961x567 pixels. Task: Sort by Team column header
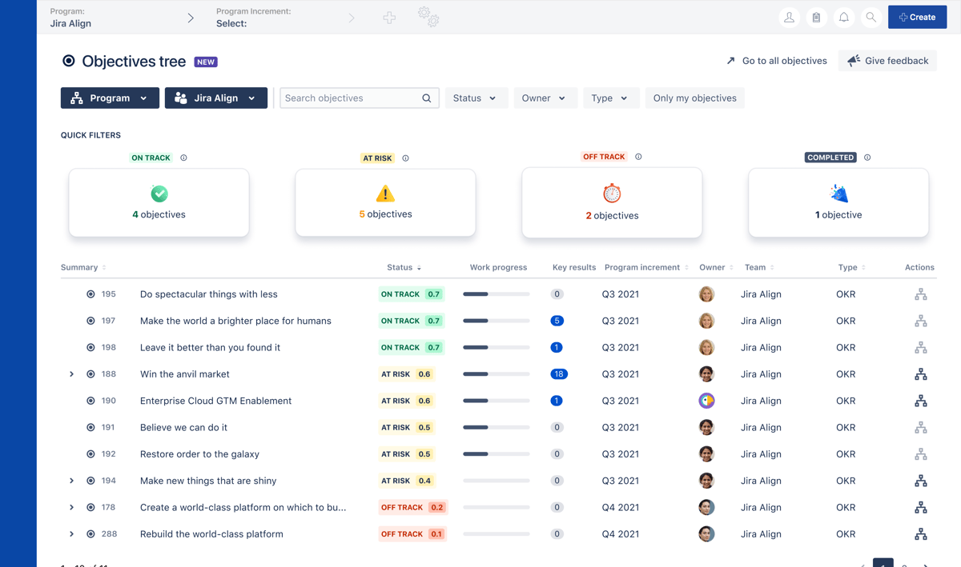coord(759,267)
